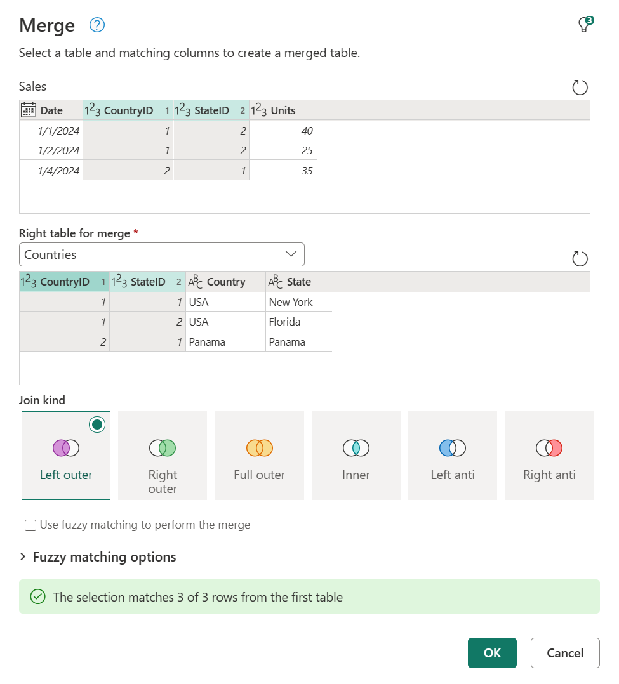Refresh the Sales table preview
The image size is (619, 684).
pos(580,88)
